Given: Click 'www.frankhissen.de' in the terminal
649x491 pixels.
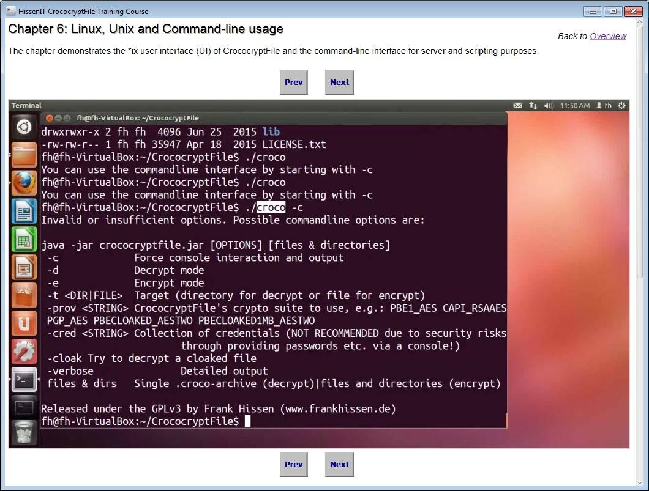Looking at the screenshot, I should pos(338,408).
